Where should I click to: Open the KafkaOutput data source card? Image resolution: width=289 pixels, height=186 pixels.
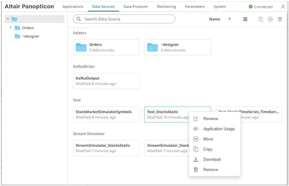coord(106,81)
